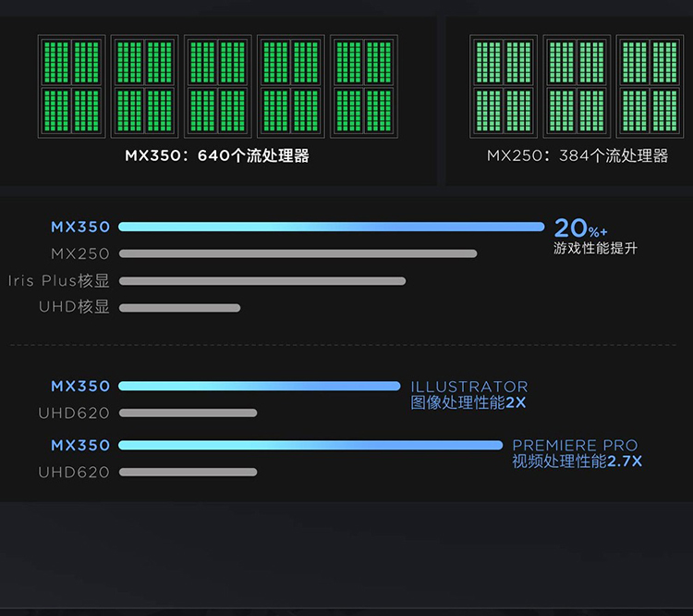Click the Iris Plus label text

click(58, 280)
